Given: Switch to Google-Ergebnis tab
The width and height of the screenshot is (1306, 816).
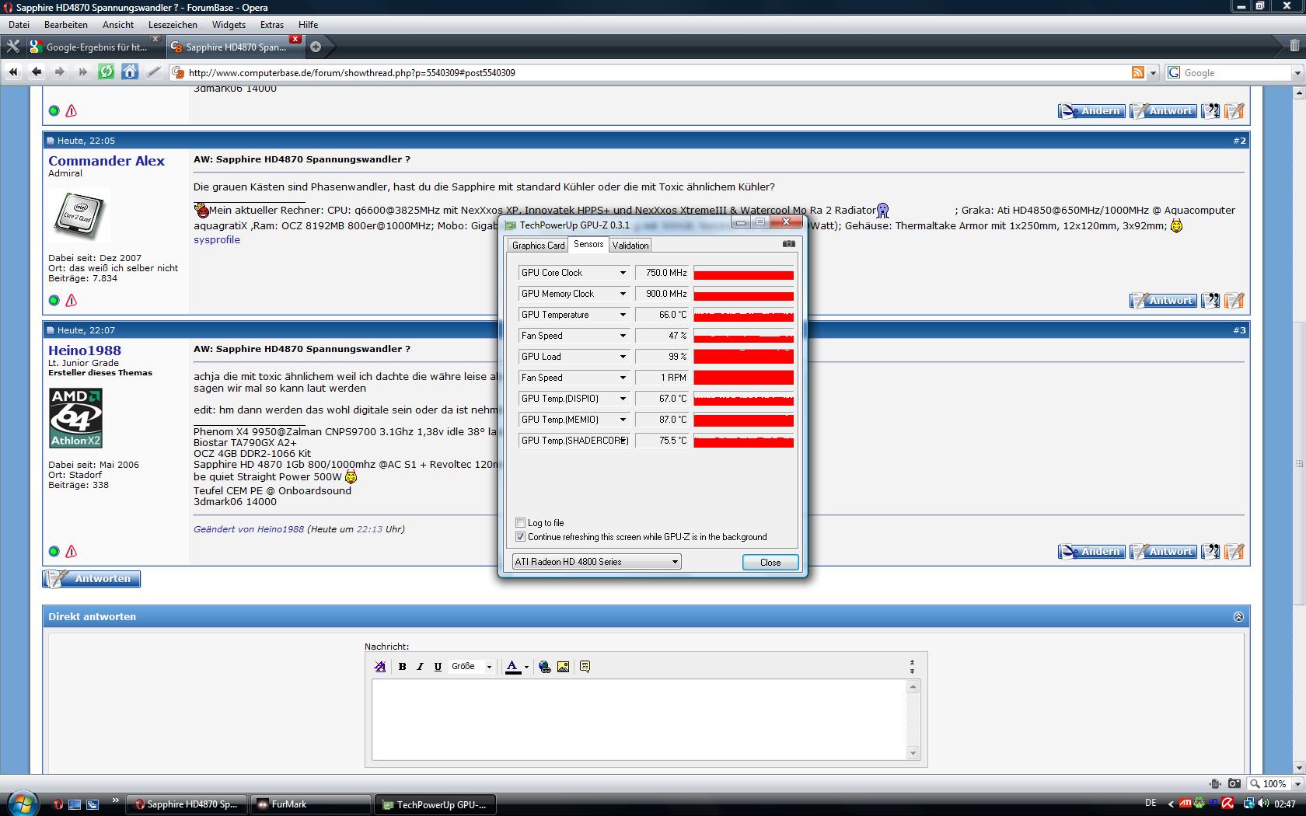Looking at the screenshot, I should (95, 47).
